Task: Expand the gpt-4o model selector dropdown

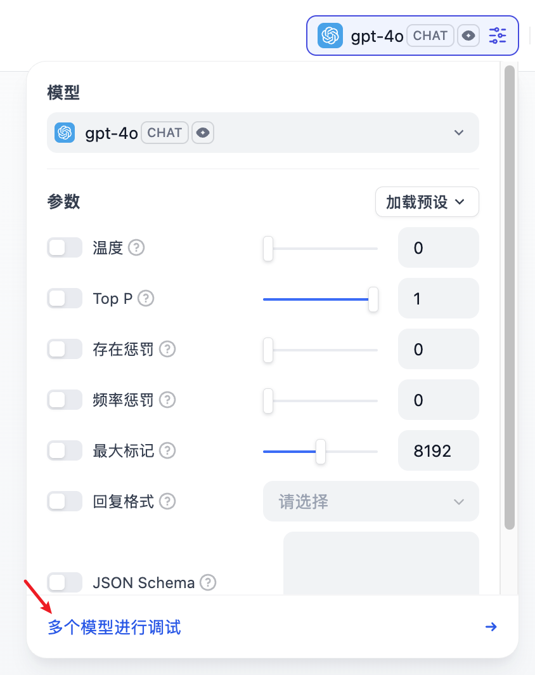Action: (263, 133)
